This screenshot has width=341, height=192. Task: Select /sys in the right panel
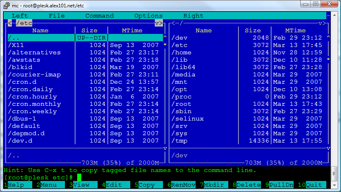tap(249, 134)
